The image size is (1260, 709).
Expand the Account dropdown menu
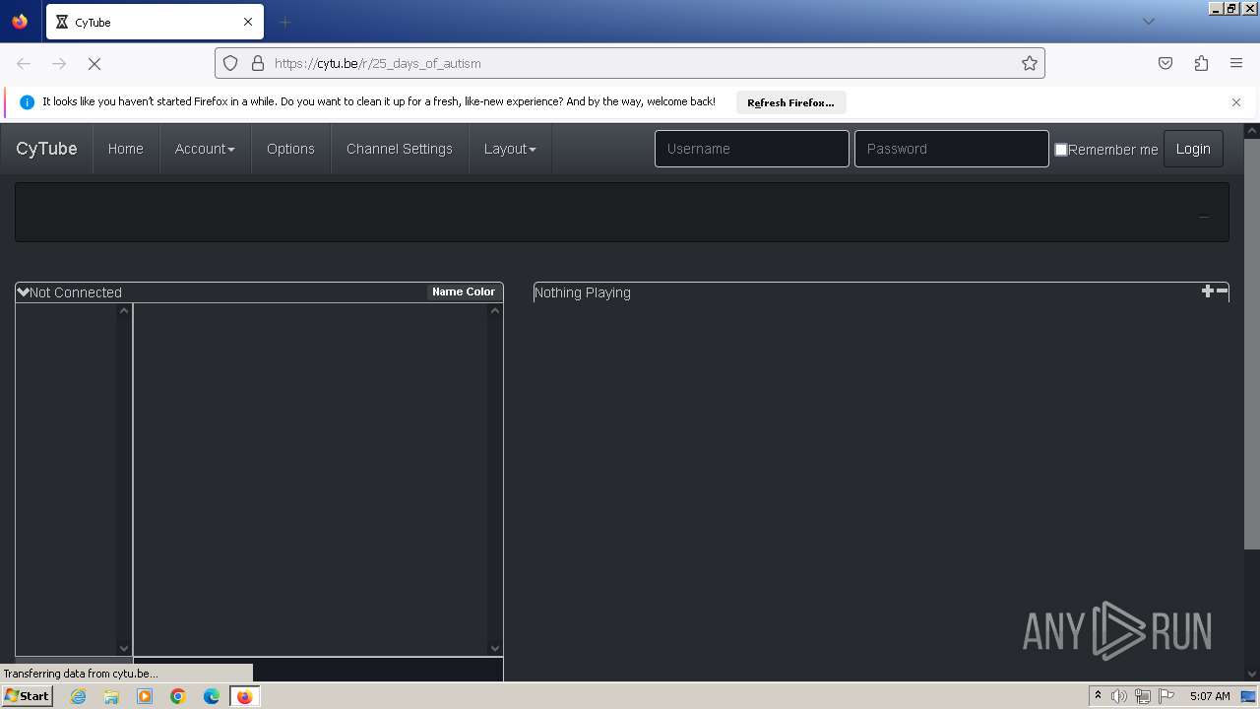pos(205,149)
